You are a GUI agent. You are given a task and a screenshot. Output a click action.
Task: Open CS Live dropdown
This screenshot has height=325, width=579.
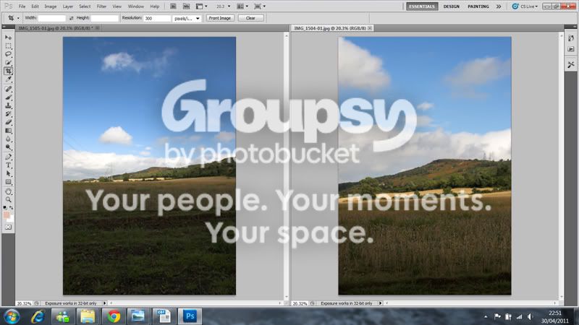[525, 6]
